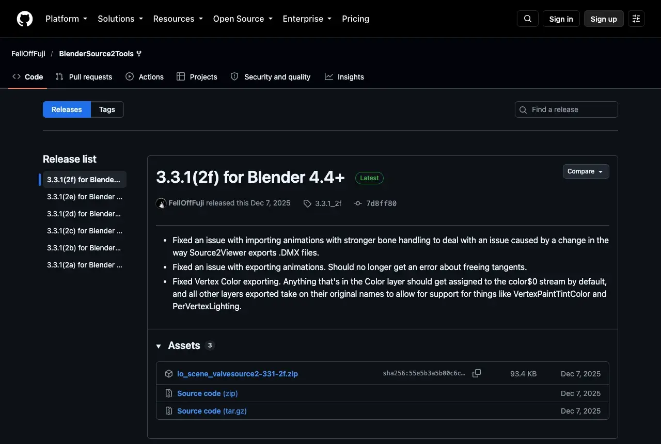Open appearance settings icon in header

(636, 19)
